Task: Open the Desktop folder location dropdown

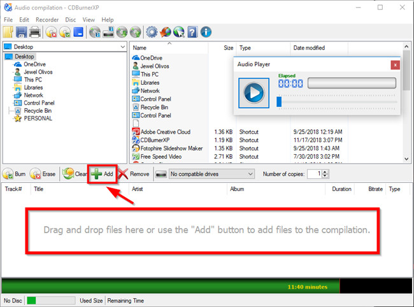Action: (122, 46)
